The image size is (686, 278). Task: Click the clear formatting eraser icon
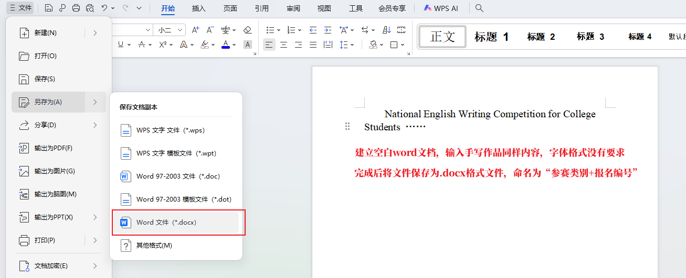click(x=248, y=30)
